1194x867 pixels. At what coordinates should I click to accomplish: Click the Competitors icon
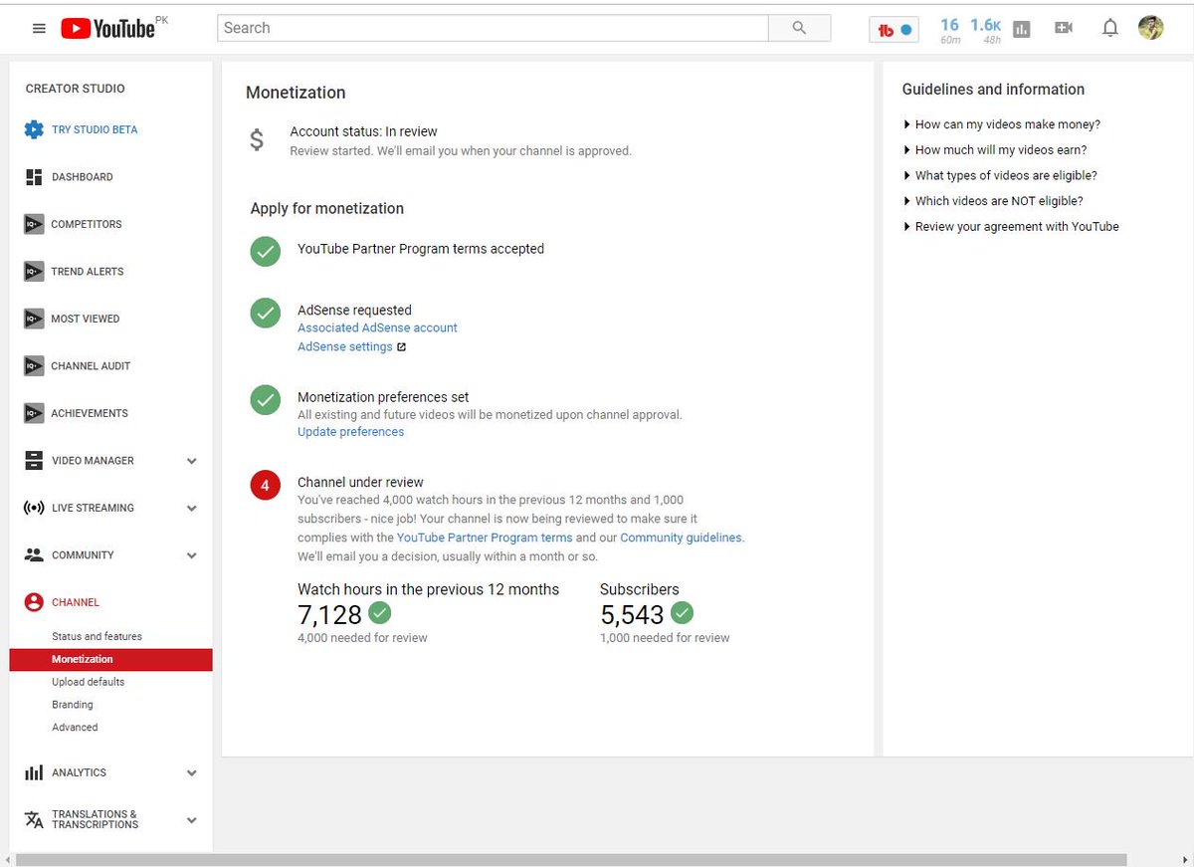[x=34, y=224]
